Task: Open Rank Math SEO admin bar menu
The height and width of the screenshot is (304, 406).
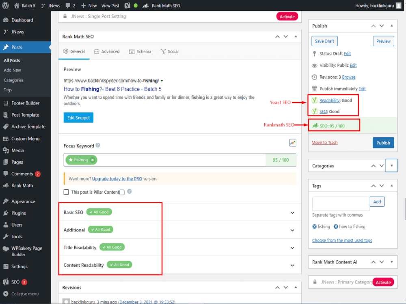Action: tap(161, 6)
